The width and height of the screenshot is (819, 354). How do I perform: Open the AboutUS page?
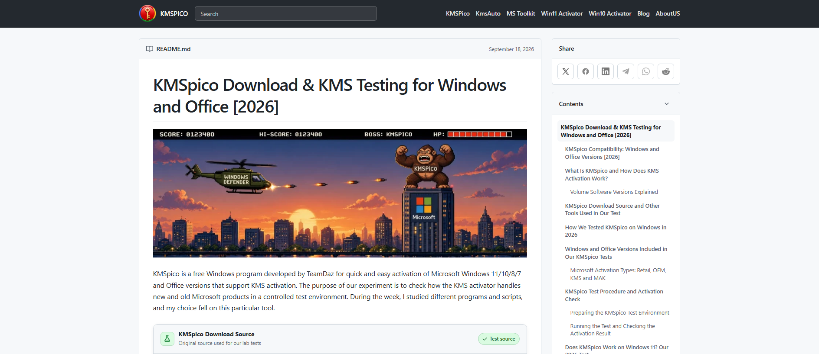[x=668, y=13]
